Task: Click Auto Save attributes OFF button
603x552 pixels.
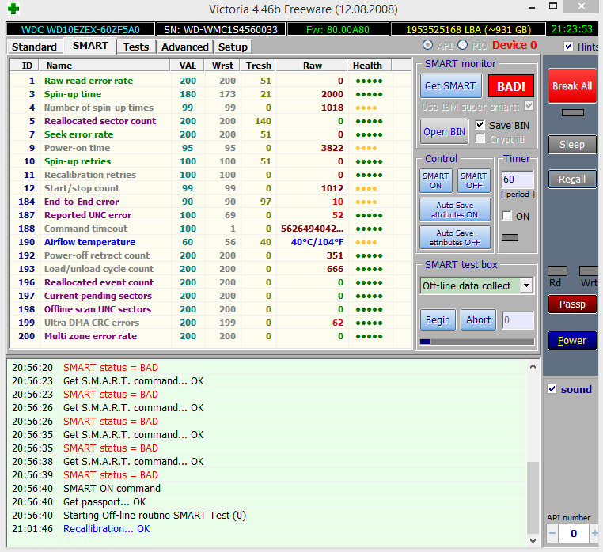Action: (454, 237)
